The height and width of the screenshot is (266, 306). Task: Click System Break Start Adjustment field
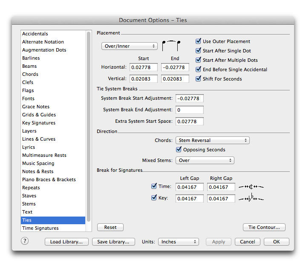coord(190,98)
